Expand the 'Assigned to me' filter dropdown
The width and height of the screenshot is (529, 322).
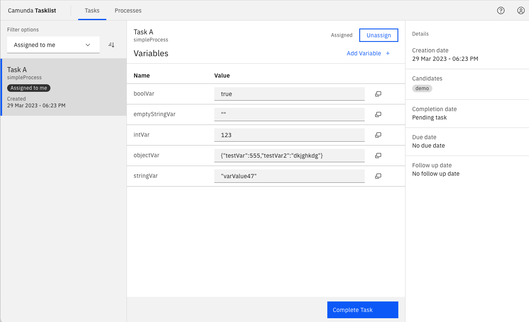(53, 45)
